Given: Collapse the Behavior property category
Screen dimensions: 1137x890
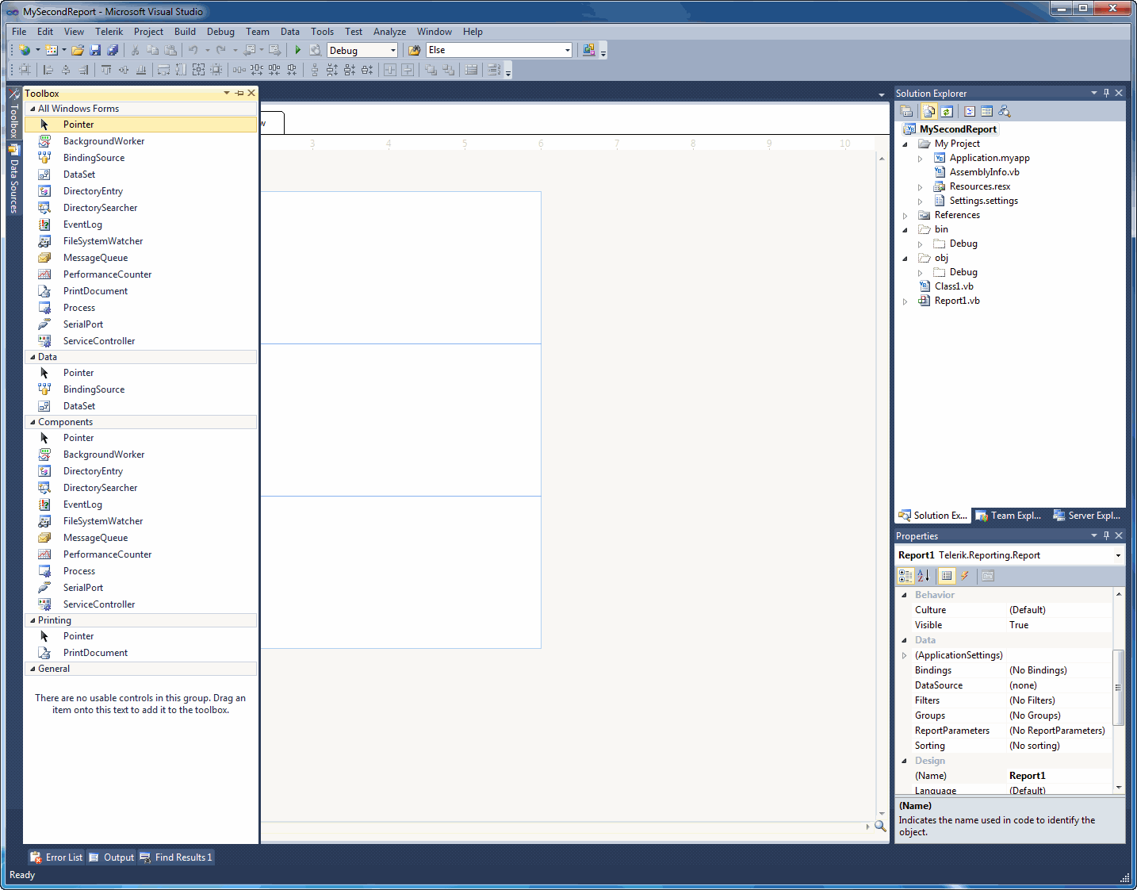Looking at the screenshot, I should (x=904, y=595).
